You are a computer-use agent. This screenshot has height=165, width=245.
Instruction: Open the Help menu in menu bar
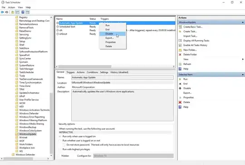coord(28,7)
